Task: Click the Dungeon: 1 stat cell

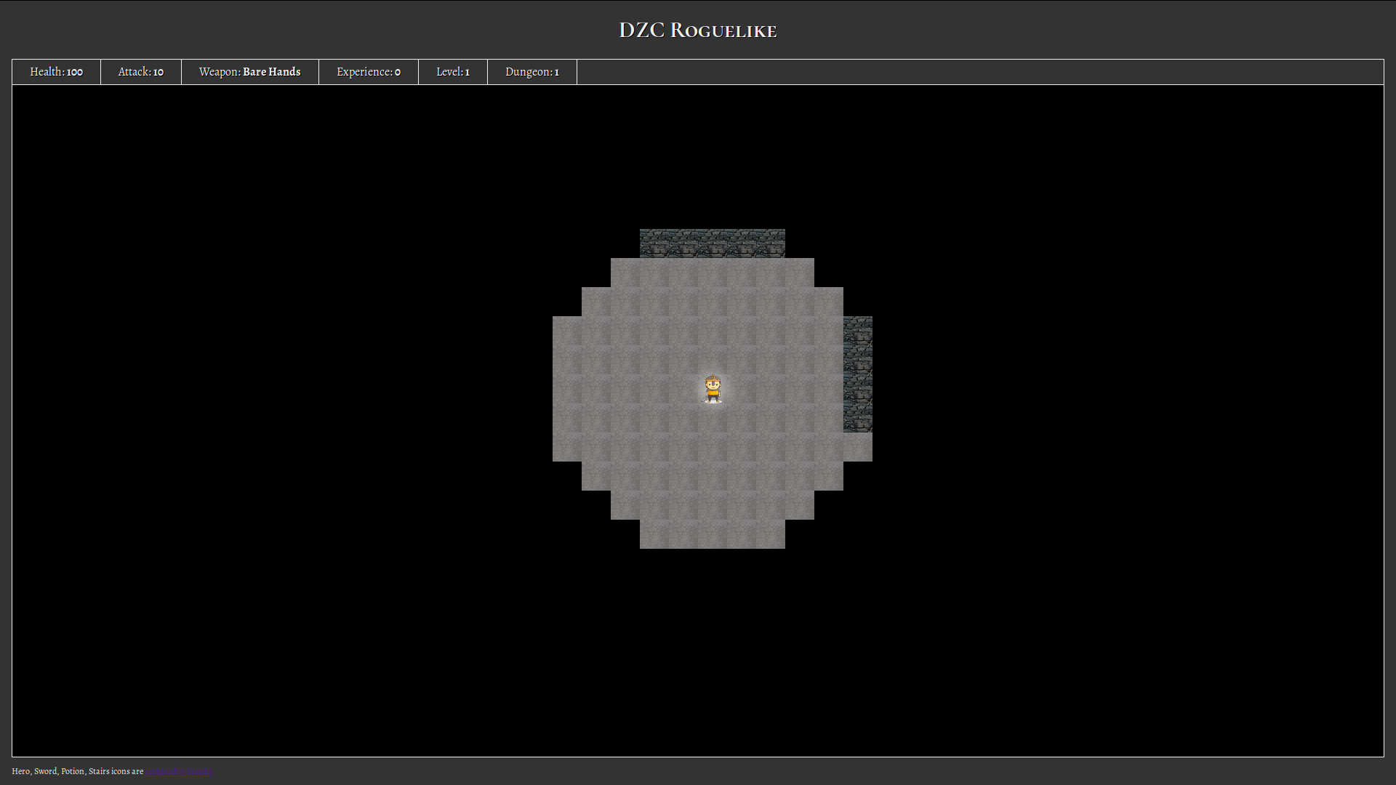Action: [531, 72]
